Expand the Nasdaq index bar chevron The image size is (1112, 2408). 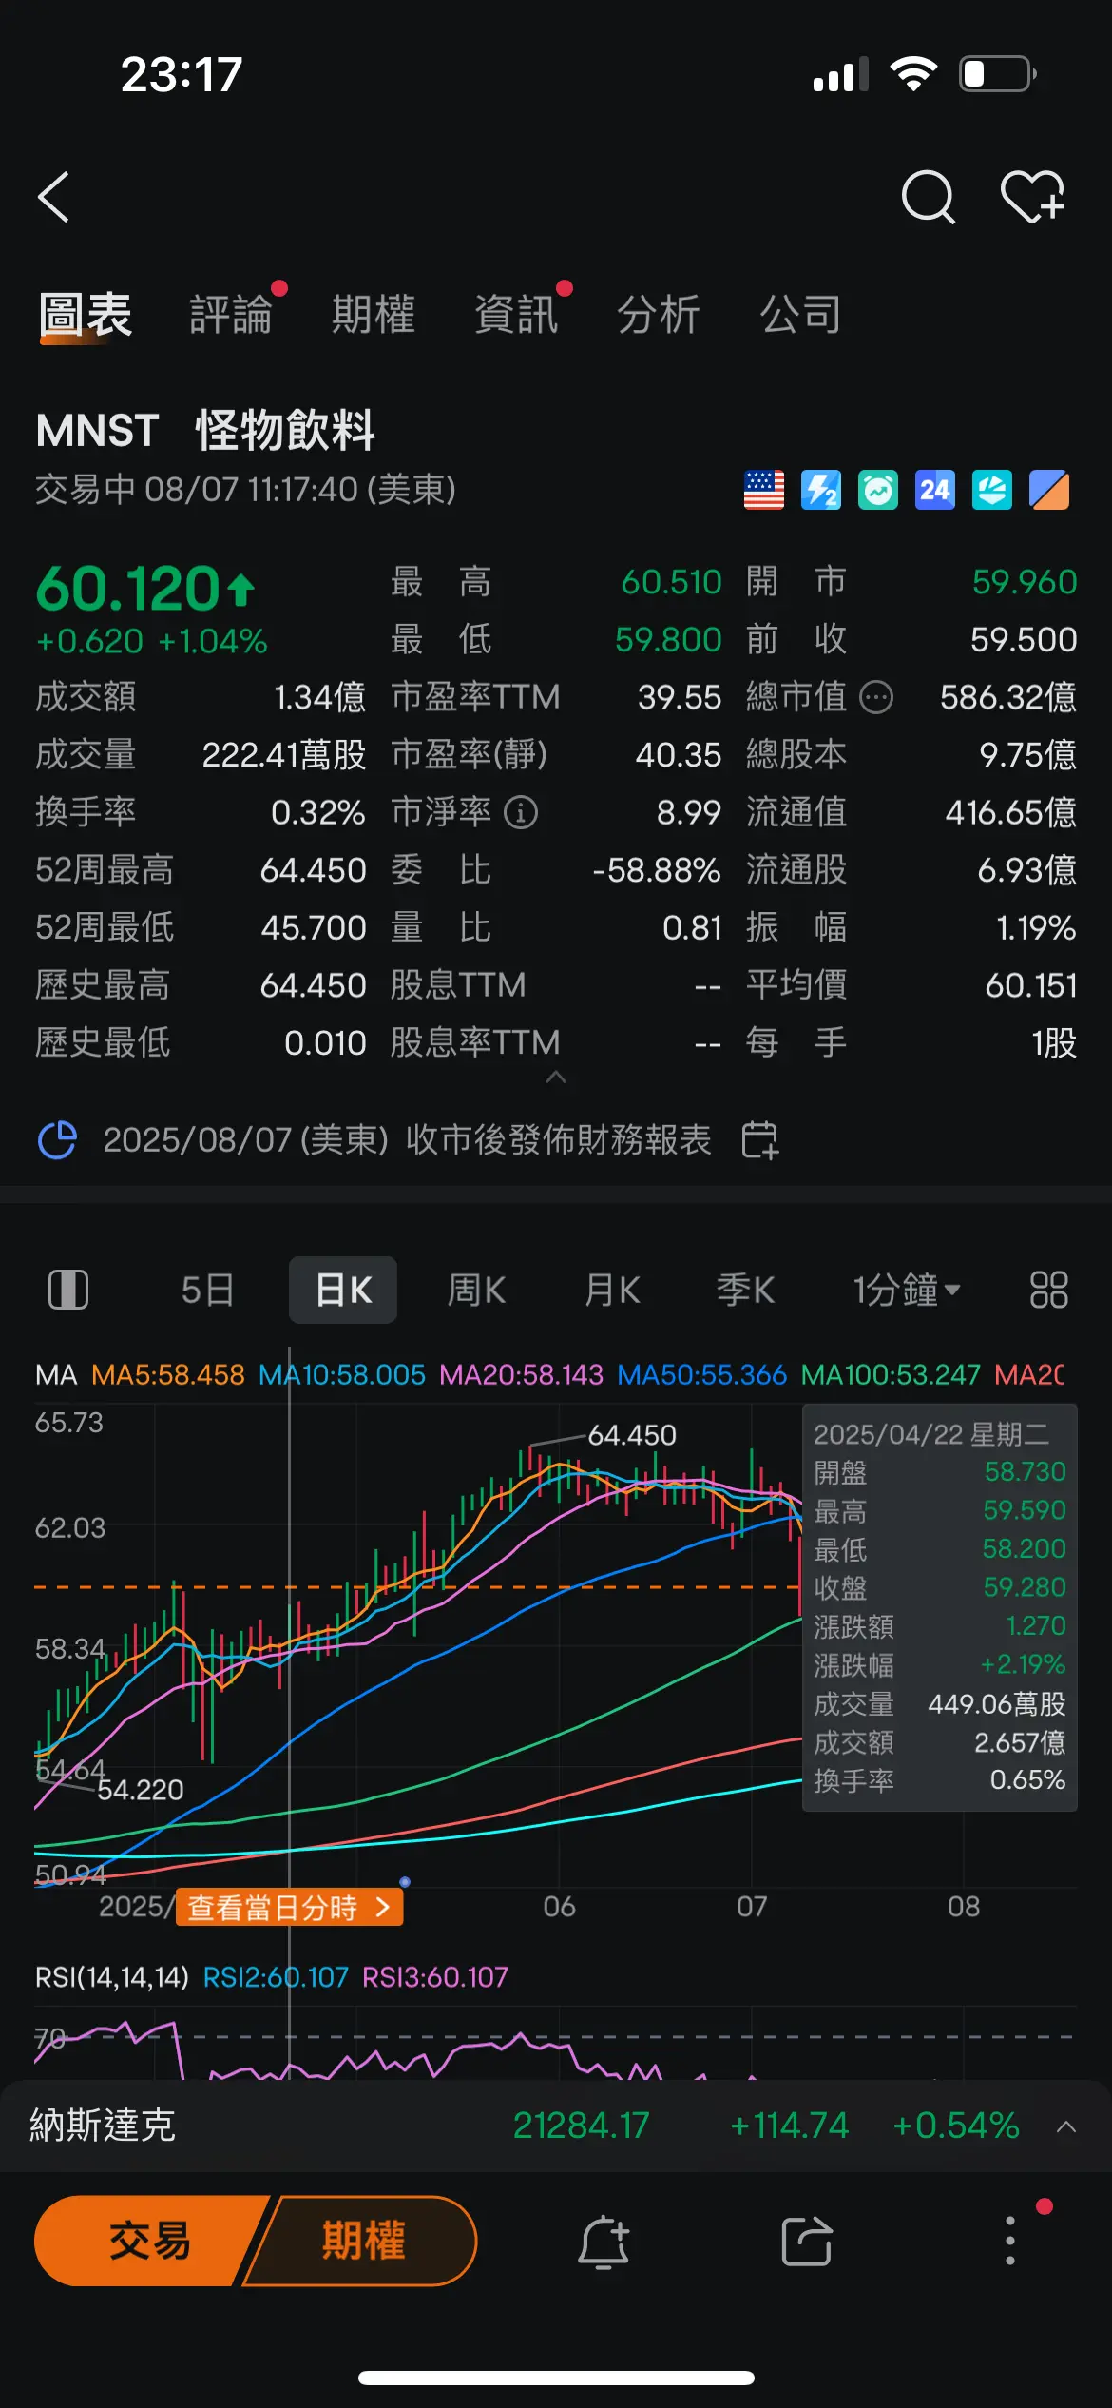[x=1066, y=2126]
